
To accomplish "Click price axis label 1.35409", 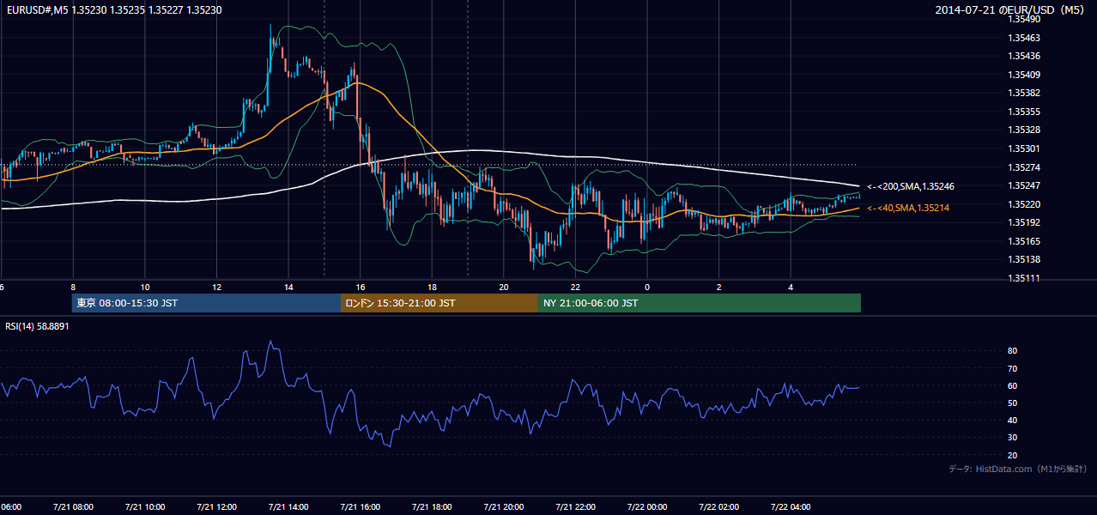I will [1024, 75].
